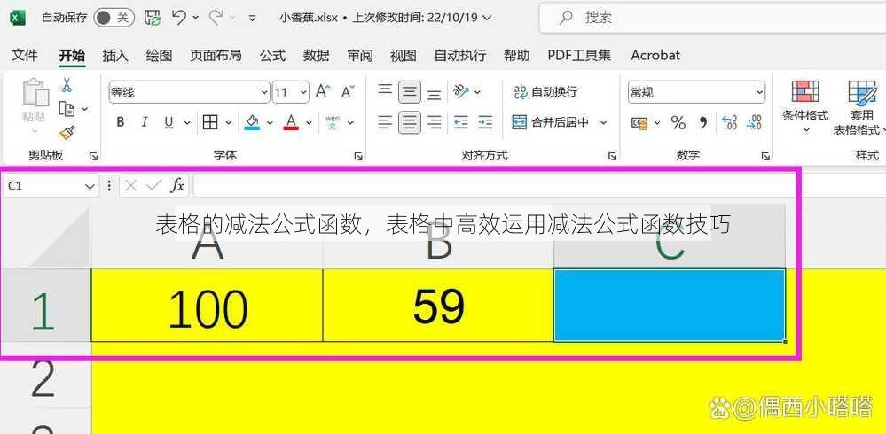
Task: Switch to the 视图 tab
Action: click(x=404, y=55)
